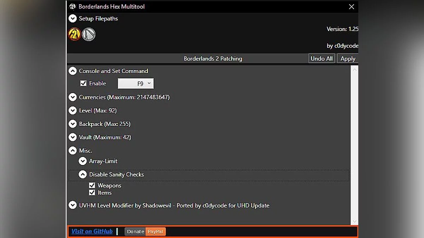Image resolution: width=424 pixels, height=238 pixels.
Task: Uncheck the Weapons sanity check box
Action: pos(92,185)
